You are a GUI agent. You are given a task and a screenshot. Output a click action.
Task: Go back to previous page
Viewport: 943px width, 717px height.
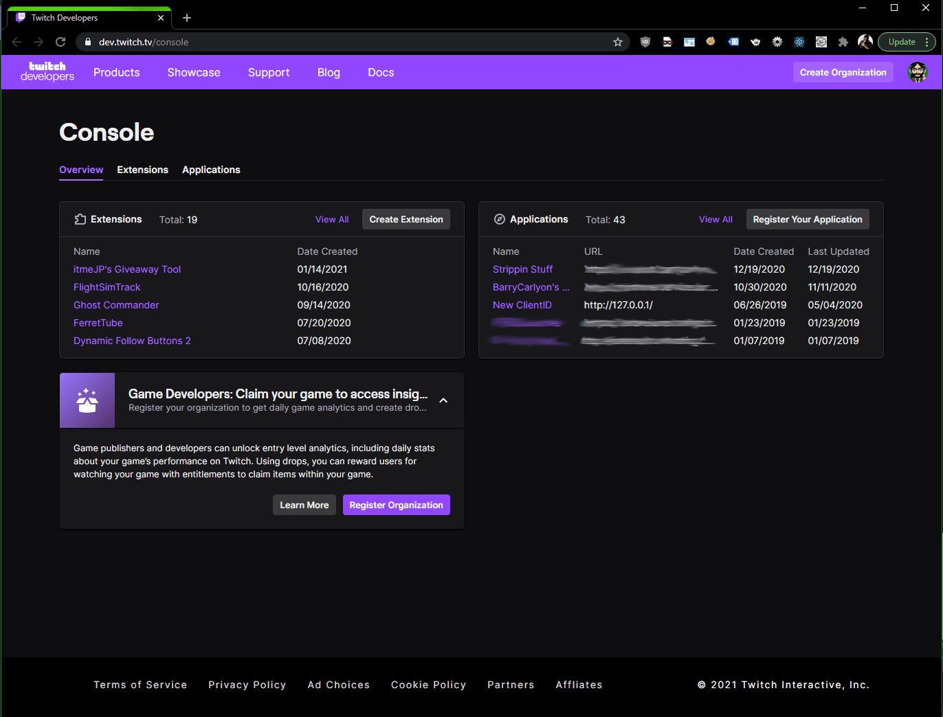pyautogui.click(x=16, y=42)
